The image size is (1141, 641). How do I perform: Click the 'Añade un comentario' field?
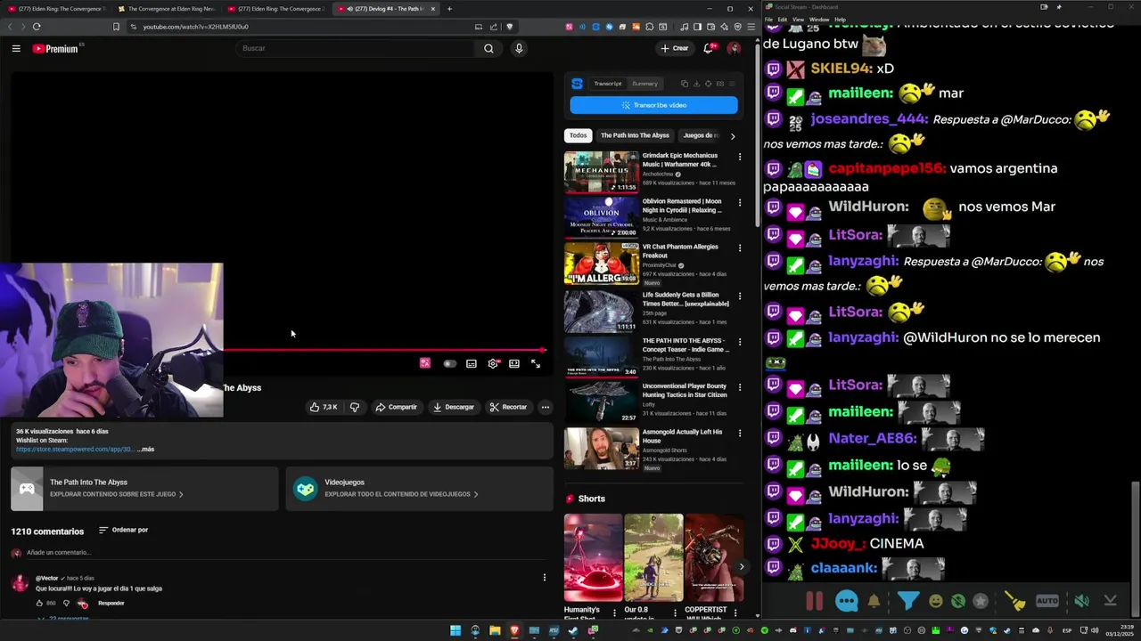tap(285, 553)
